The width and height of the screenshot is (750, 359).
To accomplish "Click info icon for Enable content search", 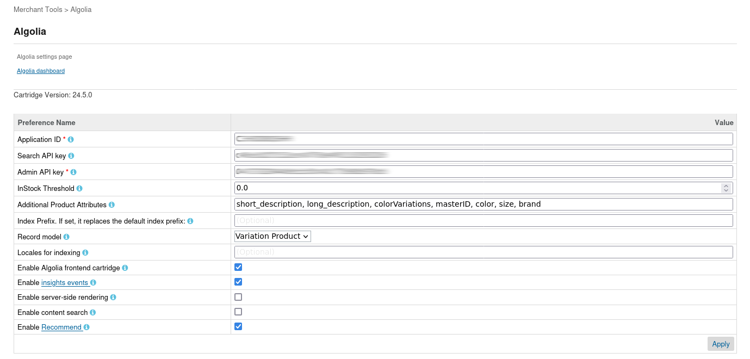I will (x=92, y=313).
